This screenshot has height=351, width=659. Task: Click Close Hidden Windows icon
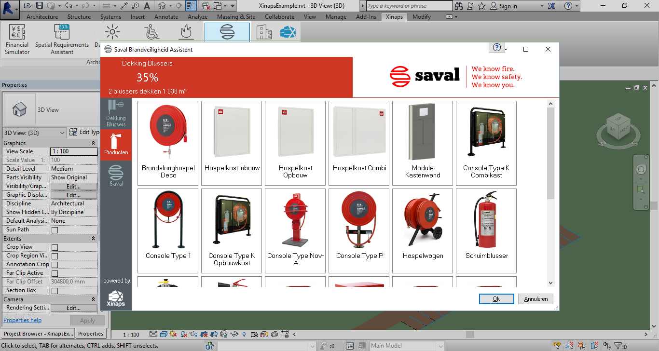pyautogui.click(x=206, y=6)
